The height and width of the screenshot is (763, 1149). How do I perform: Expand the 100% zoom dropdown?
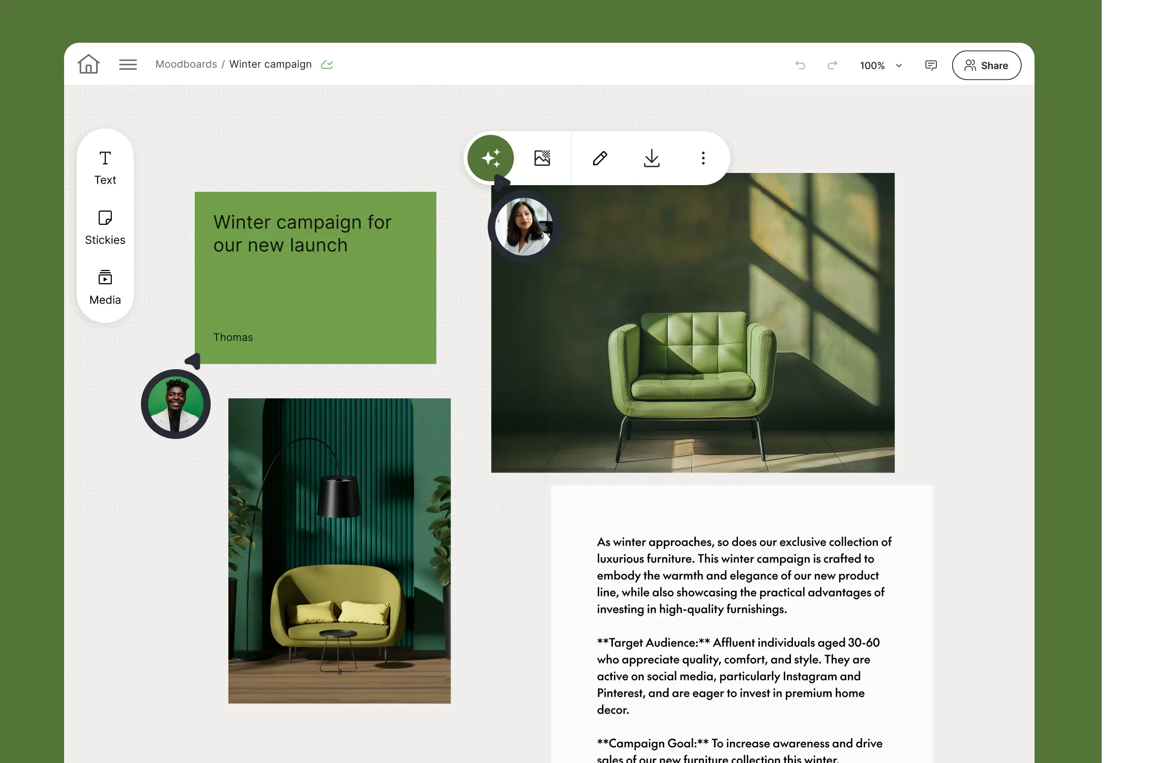pos(881,66)
